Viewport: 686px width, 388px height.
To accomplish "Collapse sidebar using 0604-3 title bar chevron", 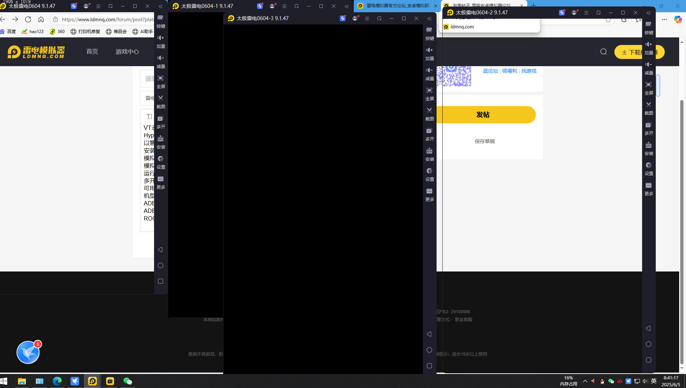I will coord(429,18).
